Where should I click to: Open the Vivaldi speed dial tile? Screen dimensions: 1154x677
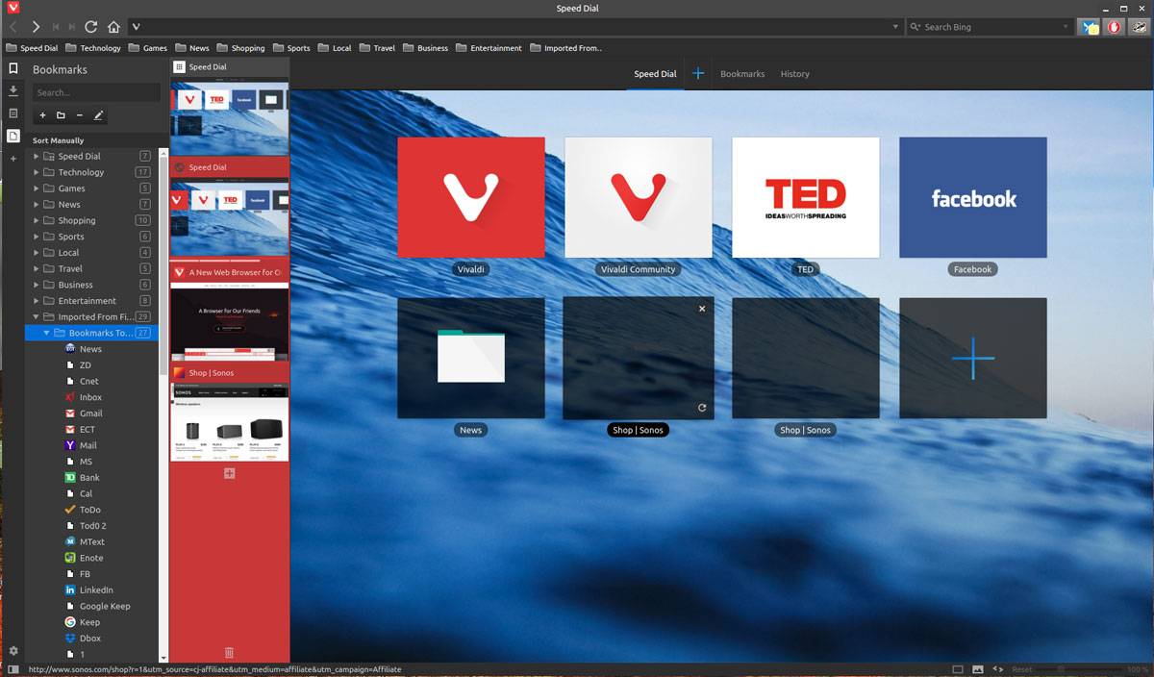[471, 197]
